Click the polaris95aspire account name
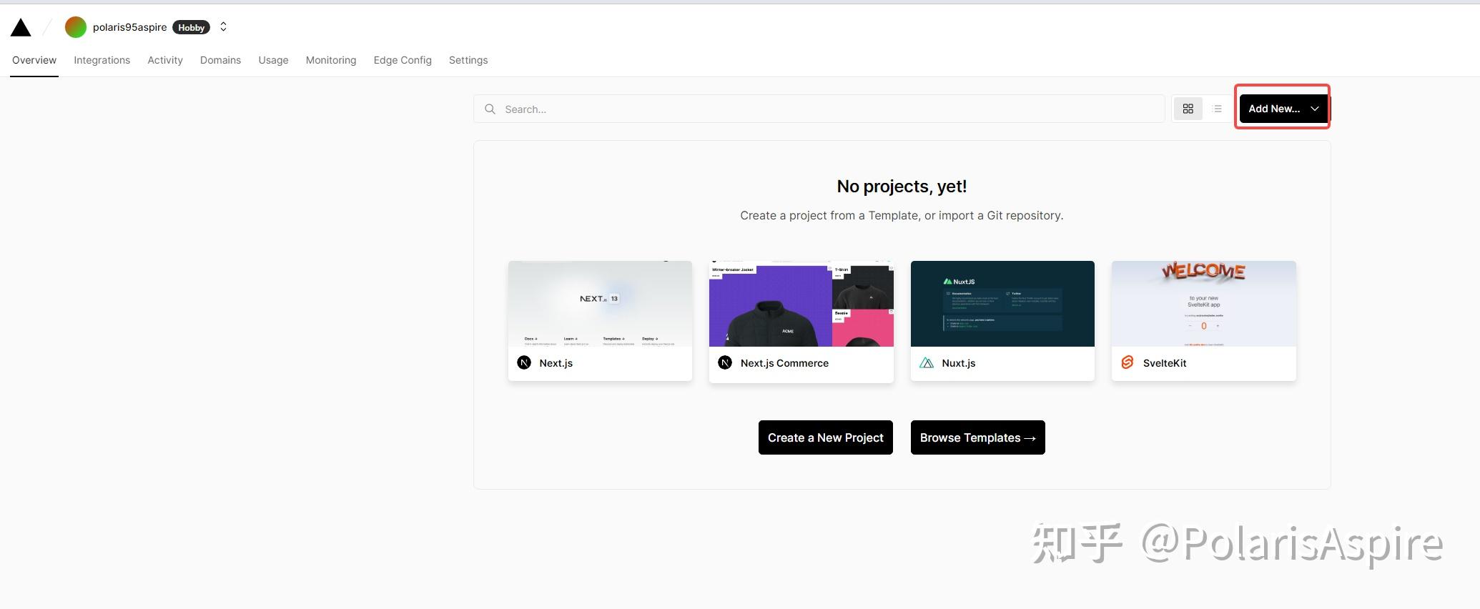Viewport: 1480px width, 609px height. [x=129, y=27]
